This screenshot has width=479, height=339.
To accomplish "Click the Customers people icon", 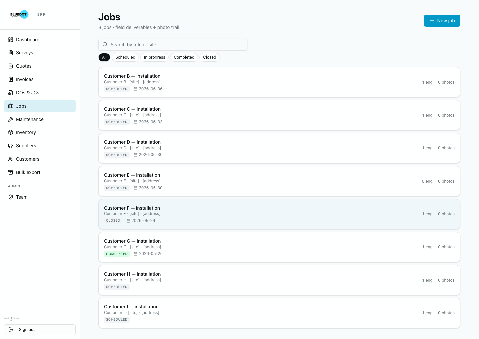I will click(x=11, y=159).
